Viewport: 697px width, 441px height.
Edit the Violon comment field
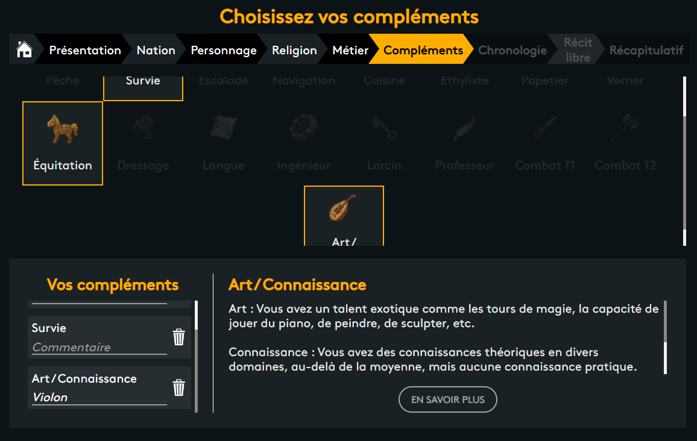coord(99,398)
